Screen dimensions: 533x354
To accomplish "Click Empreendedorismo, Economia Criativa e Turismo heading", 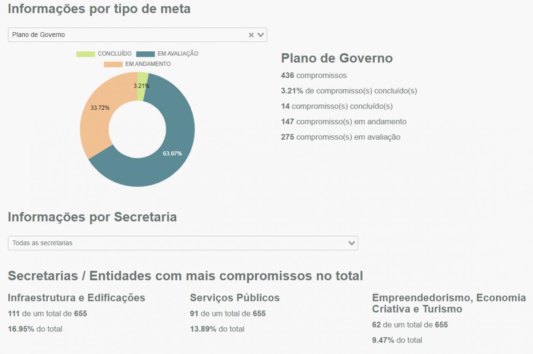I will (449, 303).
